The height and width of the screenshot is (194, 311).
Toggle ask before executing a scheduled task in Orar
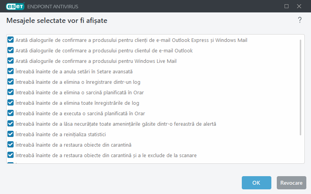(x=10, y=113)
